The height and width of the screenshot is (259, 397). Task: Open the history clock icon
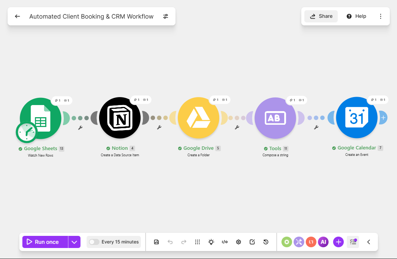pos(266,242)
